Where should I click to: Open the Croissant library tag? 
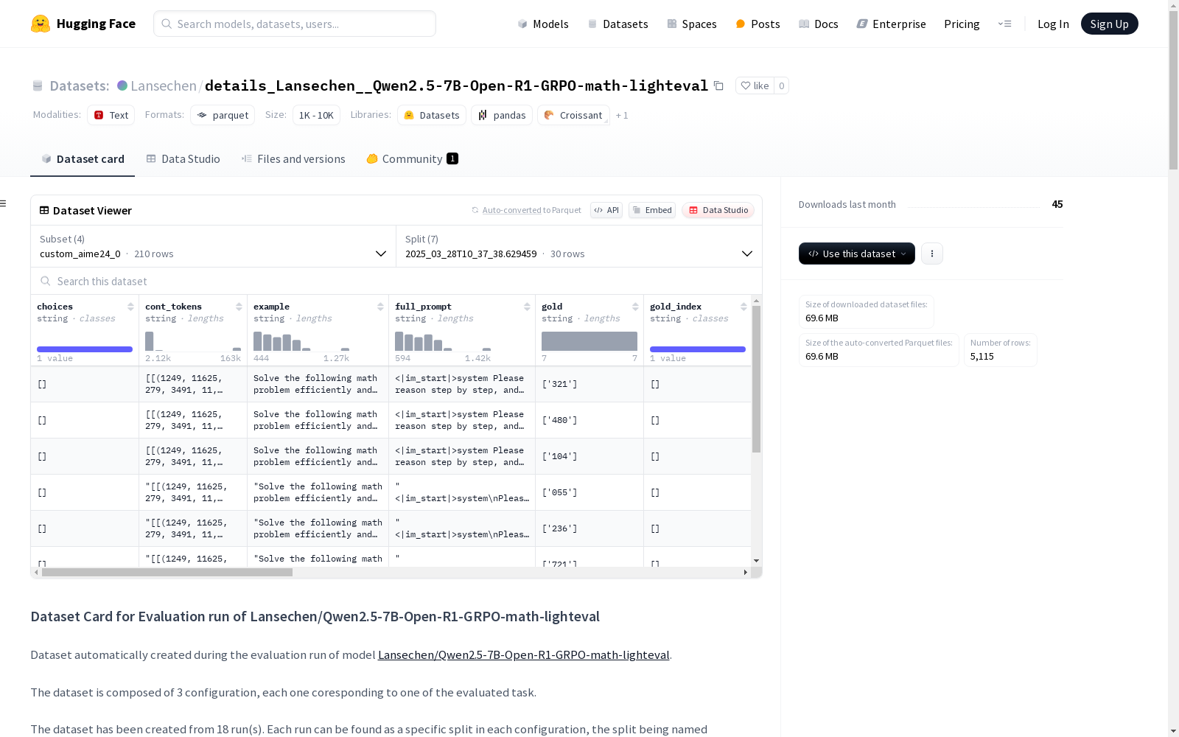[573, 115]
